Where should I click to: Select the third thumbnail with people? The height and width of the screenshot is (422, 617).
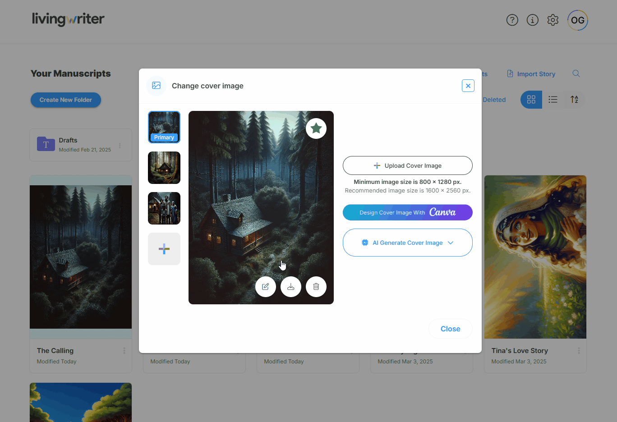[164, 208]
